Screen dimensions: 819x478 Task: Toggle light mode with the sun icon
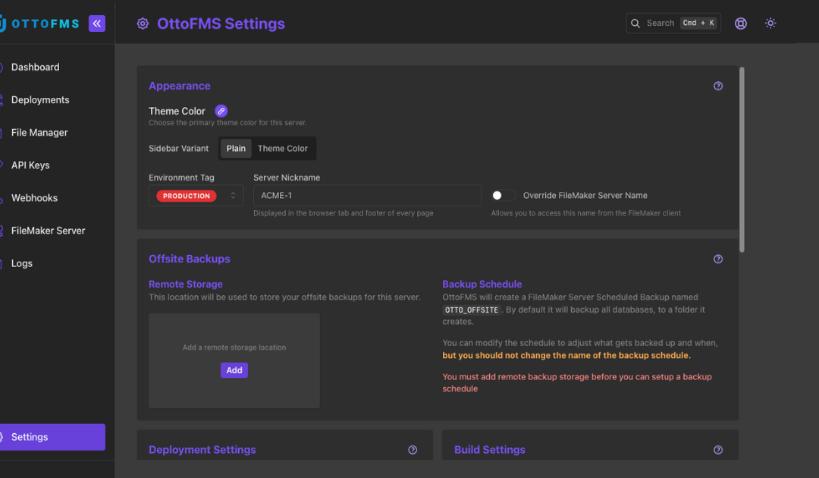click(x=770, y=23)
